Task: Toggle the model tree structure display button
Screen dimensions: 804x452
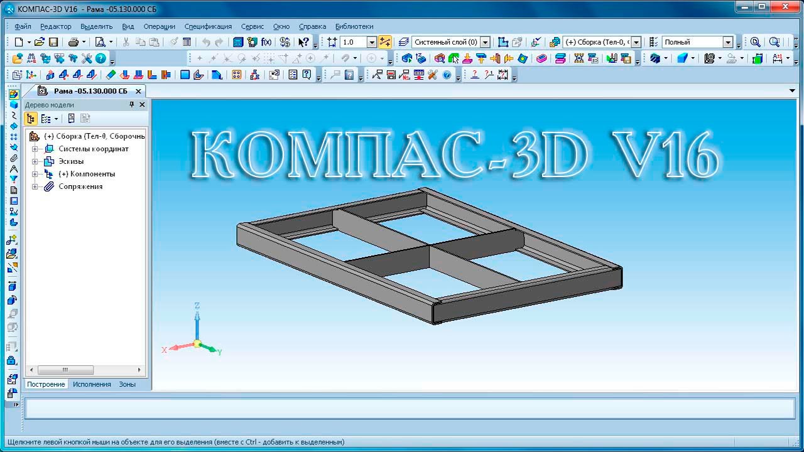Action: pos(31,119)
